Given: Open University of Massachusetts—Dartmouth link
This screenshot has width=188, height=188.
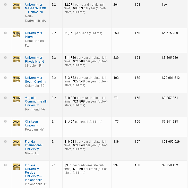Looking at the screenshot, I should click(x=36, y=8).
